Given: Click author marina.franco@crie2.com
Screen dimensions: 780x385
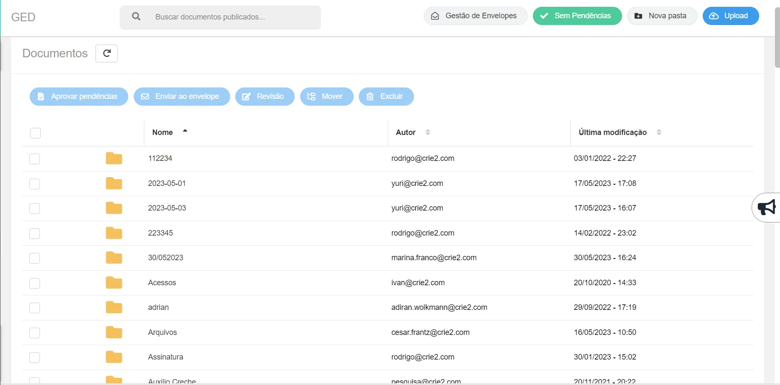Looking at the screenshot, I should click(434, 258).
